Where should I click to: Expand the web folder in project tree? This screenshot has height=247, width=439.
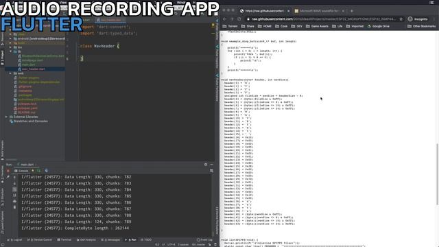[x=10, y=73]
